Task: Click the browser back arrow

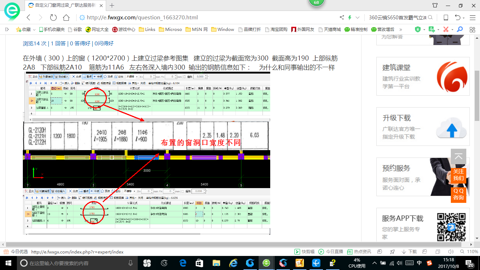Action: [x=29, y=18]
